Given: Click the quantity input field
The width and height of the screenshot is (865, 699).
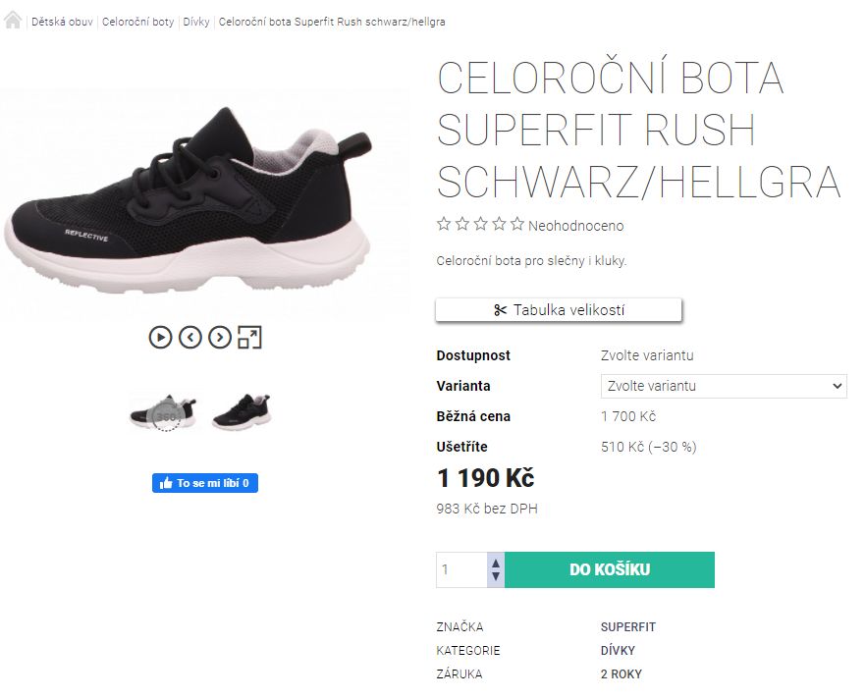Looking at the screenshot, I should tap(461, 570).
